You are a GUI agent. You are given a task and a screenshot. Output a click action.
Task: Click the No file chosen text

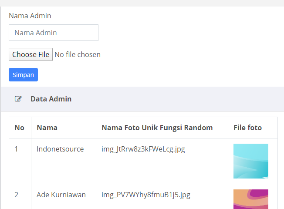[x=78, y=54]
